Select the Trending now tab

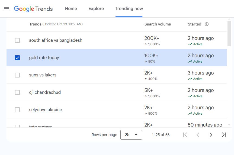[x=129, y=9]
